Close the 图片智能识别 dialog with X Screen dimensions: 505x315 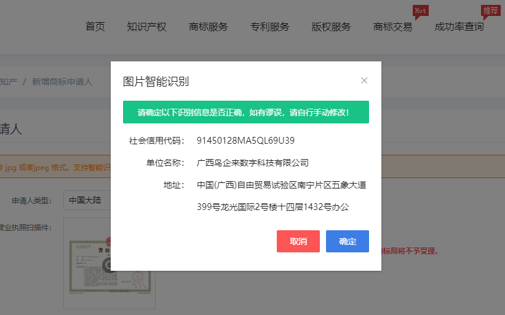[364, 80]
